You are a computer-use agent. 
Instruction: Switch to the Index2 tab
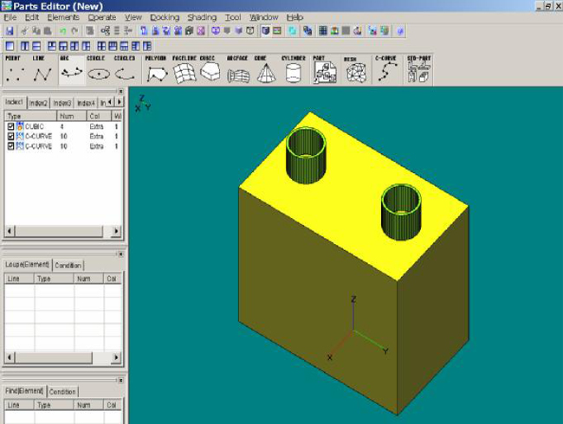click(x=38, y=103)
